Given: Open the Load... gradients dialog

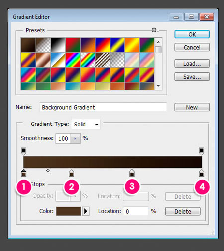Looking at the screenshot, I should 192,63.
